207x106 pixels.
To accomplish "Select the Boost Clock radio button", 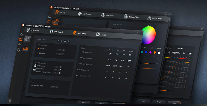I will point(38,49).
